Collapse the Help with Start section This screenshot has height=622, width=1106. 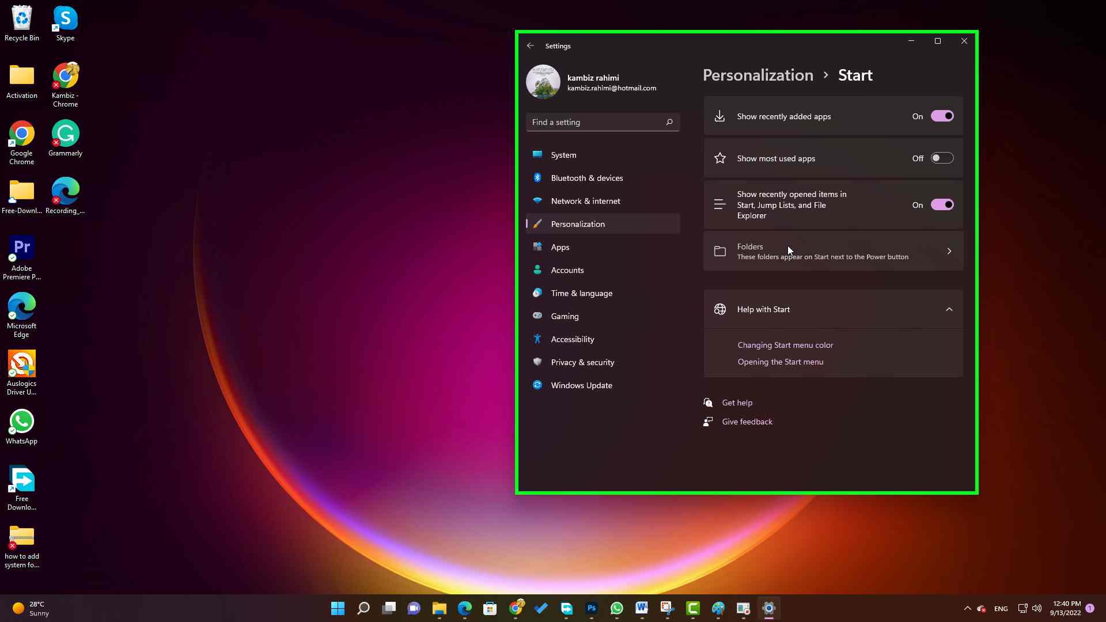click(949, 309)
